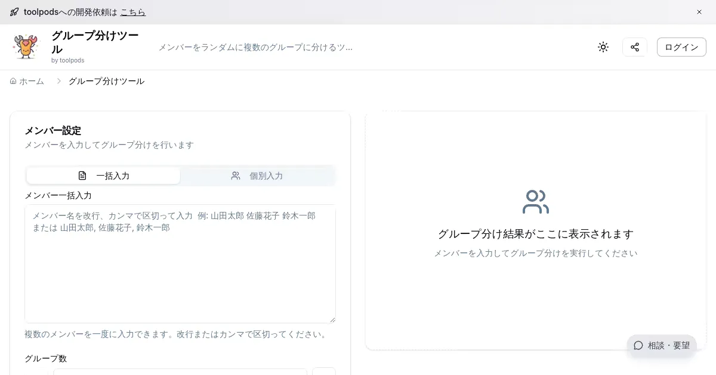Image resolution: width=716 pixels, height=375 pixels.
Task: Click the rocket icon in the announcement banner
Action: [x=14, y=12]
